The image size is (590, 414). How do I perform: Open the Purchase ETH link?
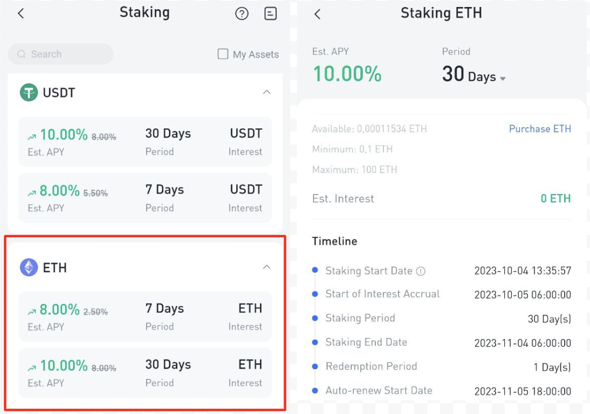[x=540, y=129]
